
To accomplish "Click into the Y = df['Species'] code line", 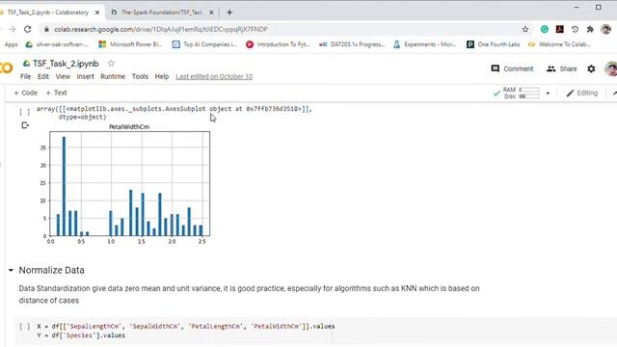I will pos(81,335).
